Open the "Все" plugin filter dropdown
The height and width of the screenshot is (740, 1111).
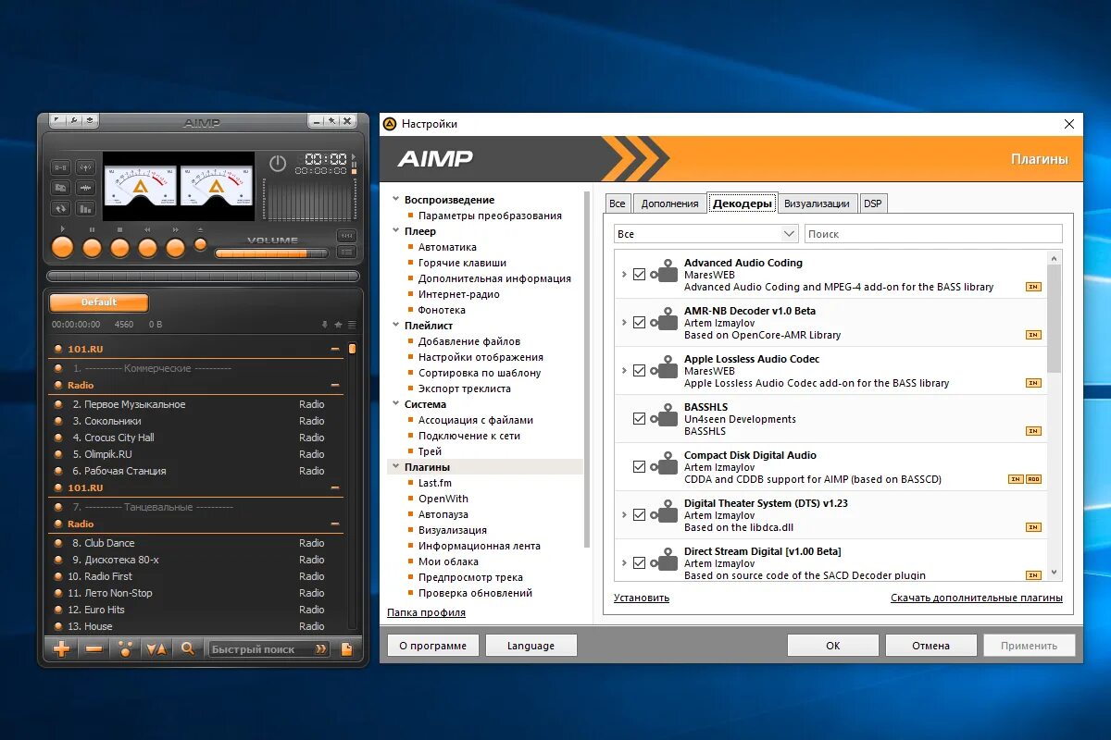[x=705, y=234]
